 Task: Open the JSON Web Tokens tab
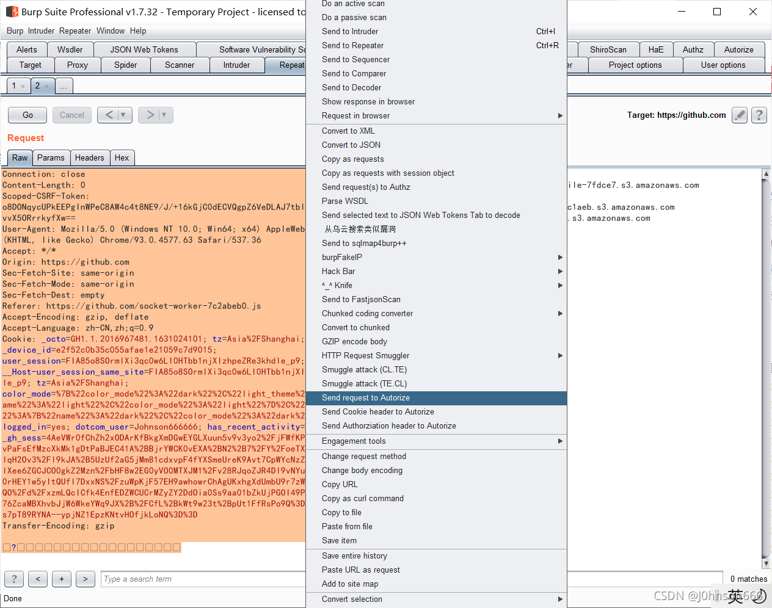point(144,50)
